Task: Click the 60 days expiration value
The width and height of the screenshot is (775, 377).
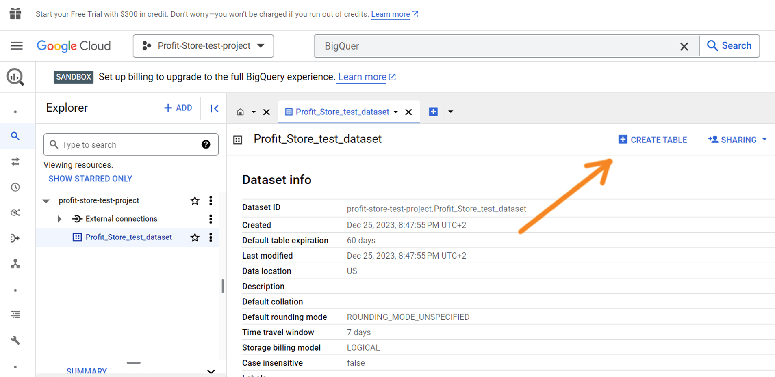Action: [x=361, y=240]
